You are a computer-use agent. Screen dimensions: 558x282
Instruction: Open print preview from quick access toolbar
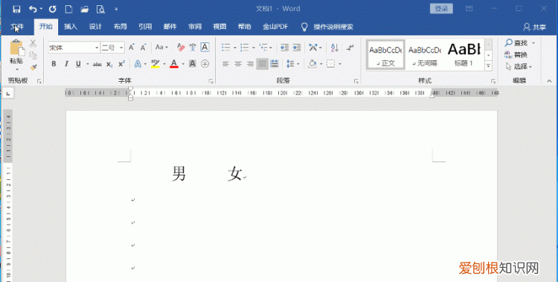(100, 9)
